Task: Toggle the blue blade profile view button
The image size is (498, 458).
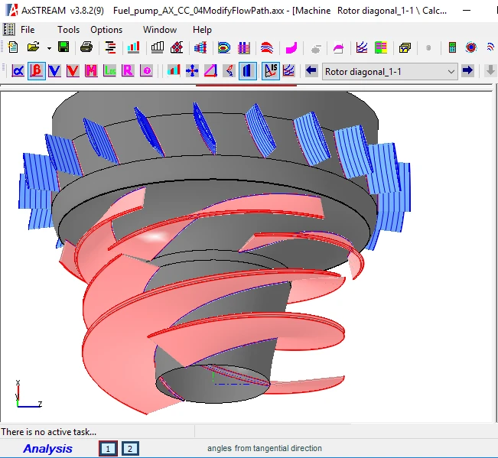Action: 248,71
